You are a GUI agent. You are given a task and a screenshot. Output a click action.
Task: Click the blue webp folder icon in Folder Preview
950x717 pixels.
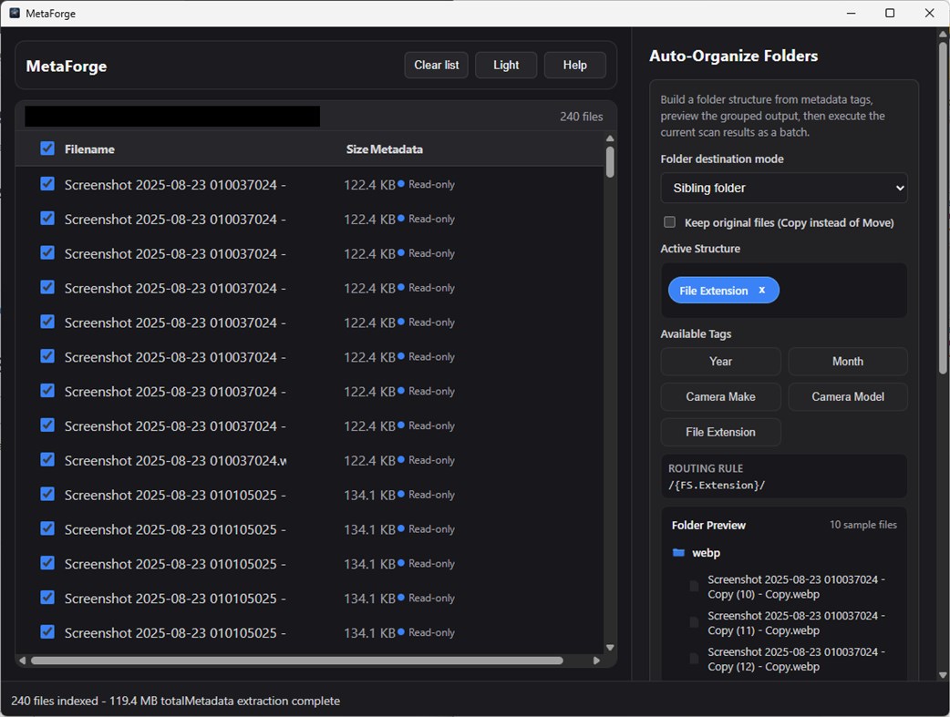(678, 552)
